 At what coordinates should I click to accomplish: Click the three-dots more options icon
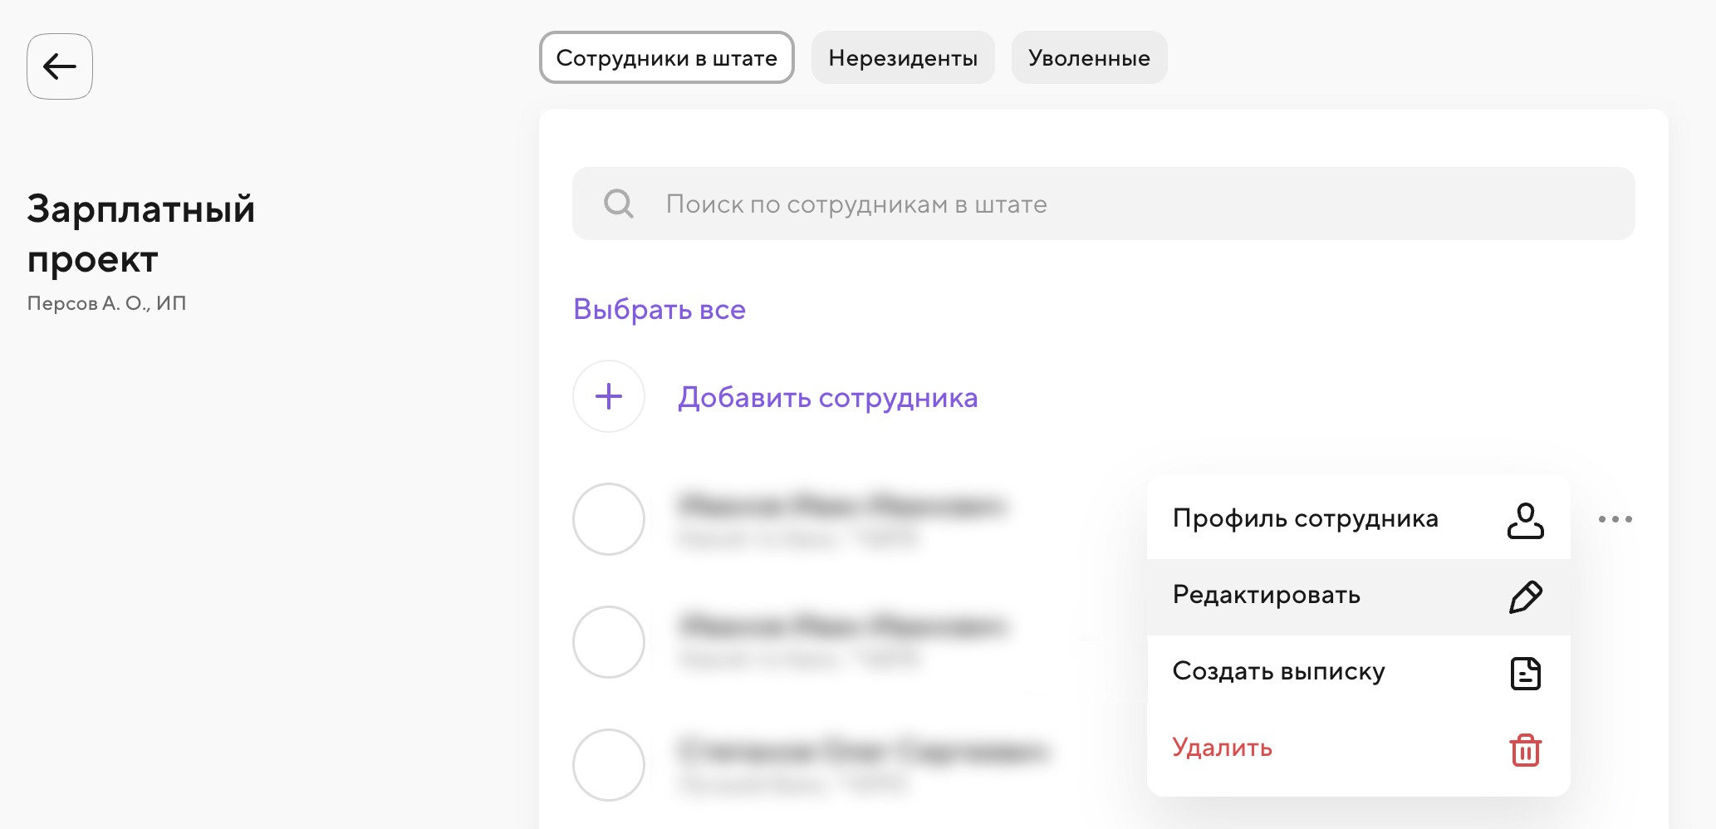point(1615,519)
